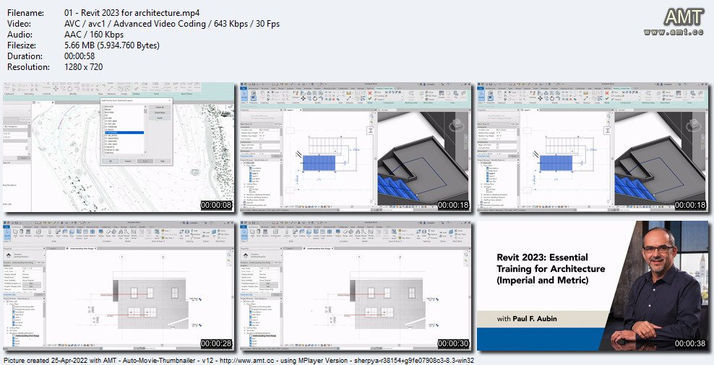Image resolution: width=714 pixels, height=365 pixels.
Task: Select the Railing tool in 00:00:28 thumbnail
Action: 100,233
